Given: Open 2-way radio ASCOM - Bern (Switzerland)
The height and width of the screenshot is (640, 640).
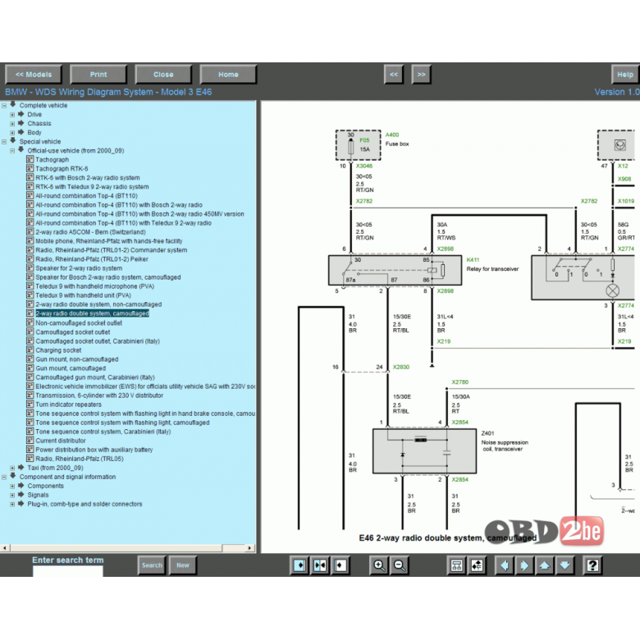Looking at the screenshot, I should tap(90, 232).
